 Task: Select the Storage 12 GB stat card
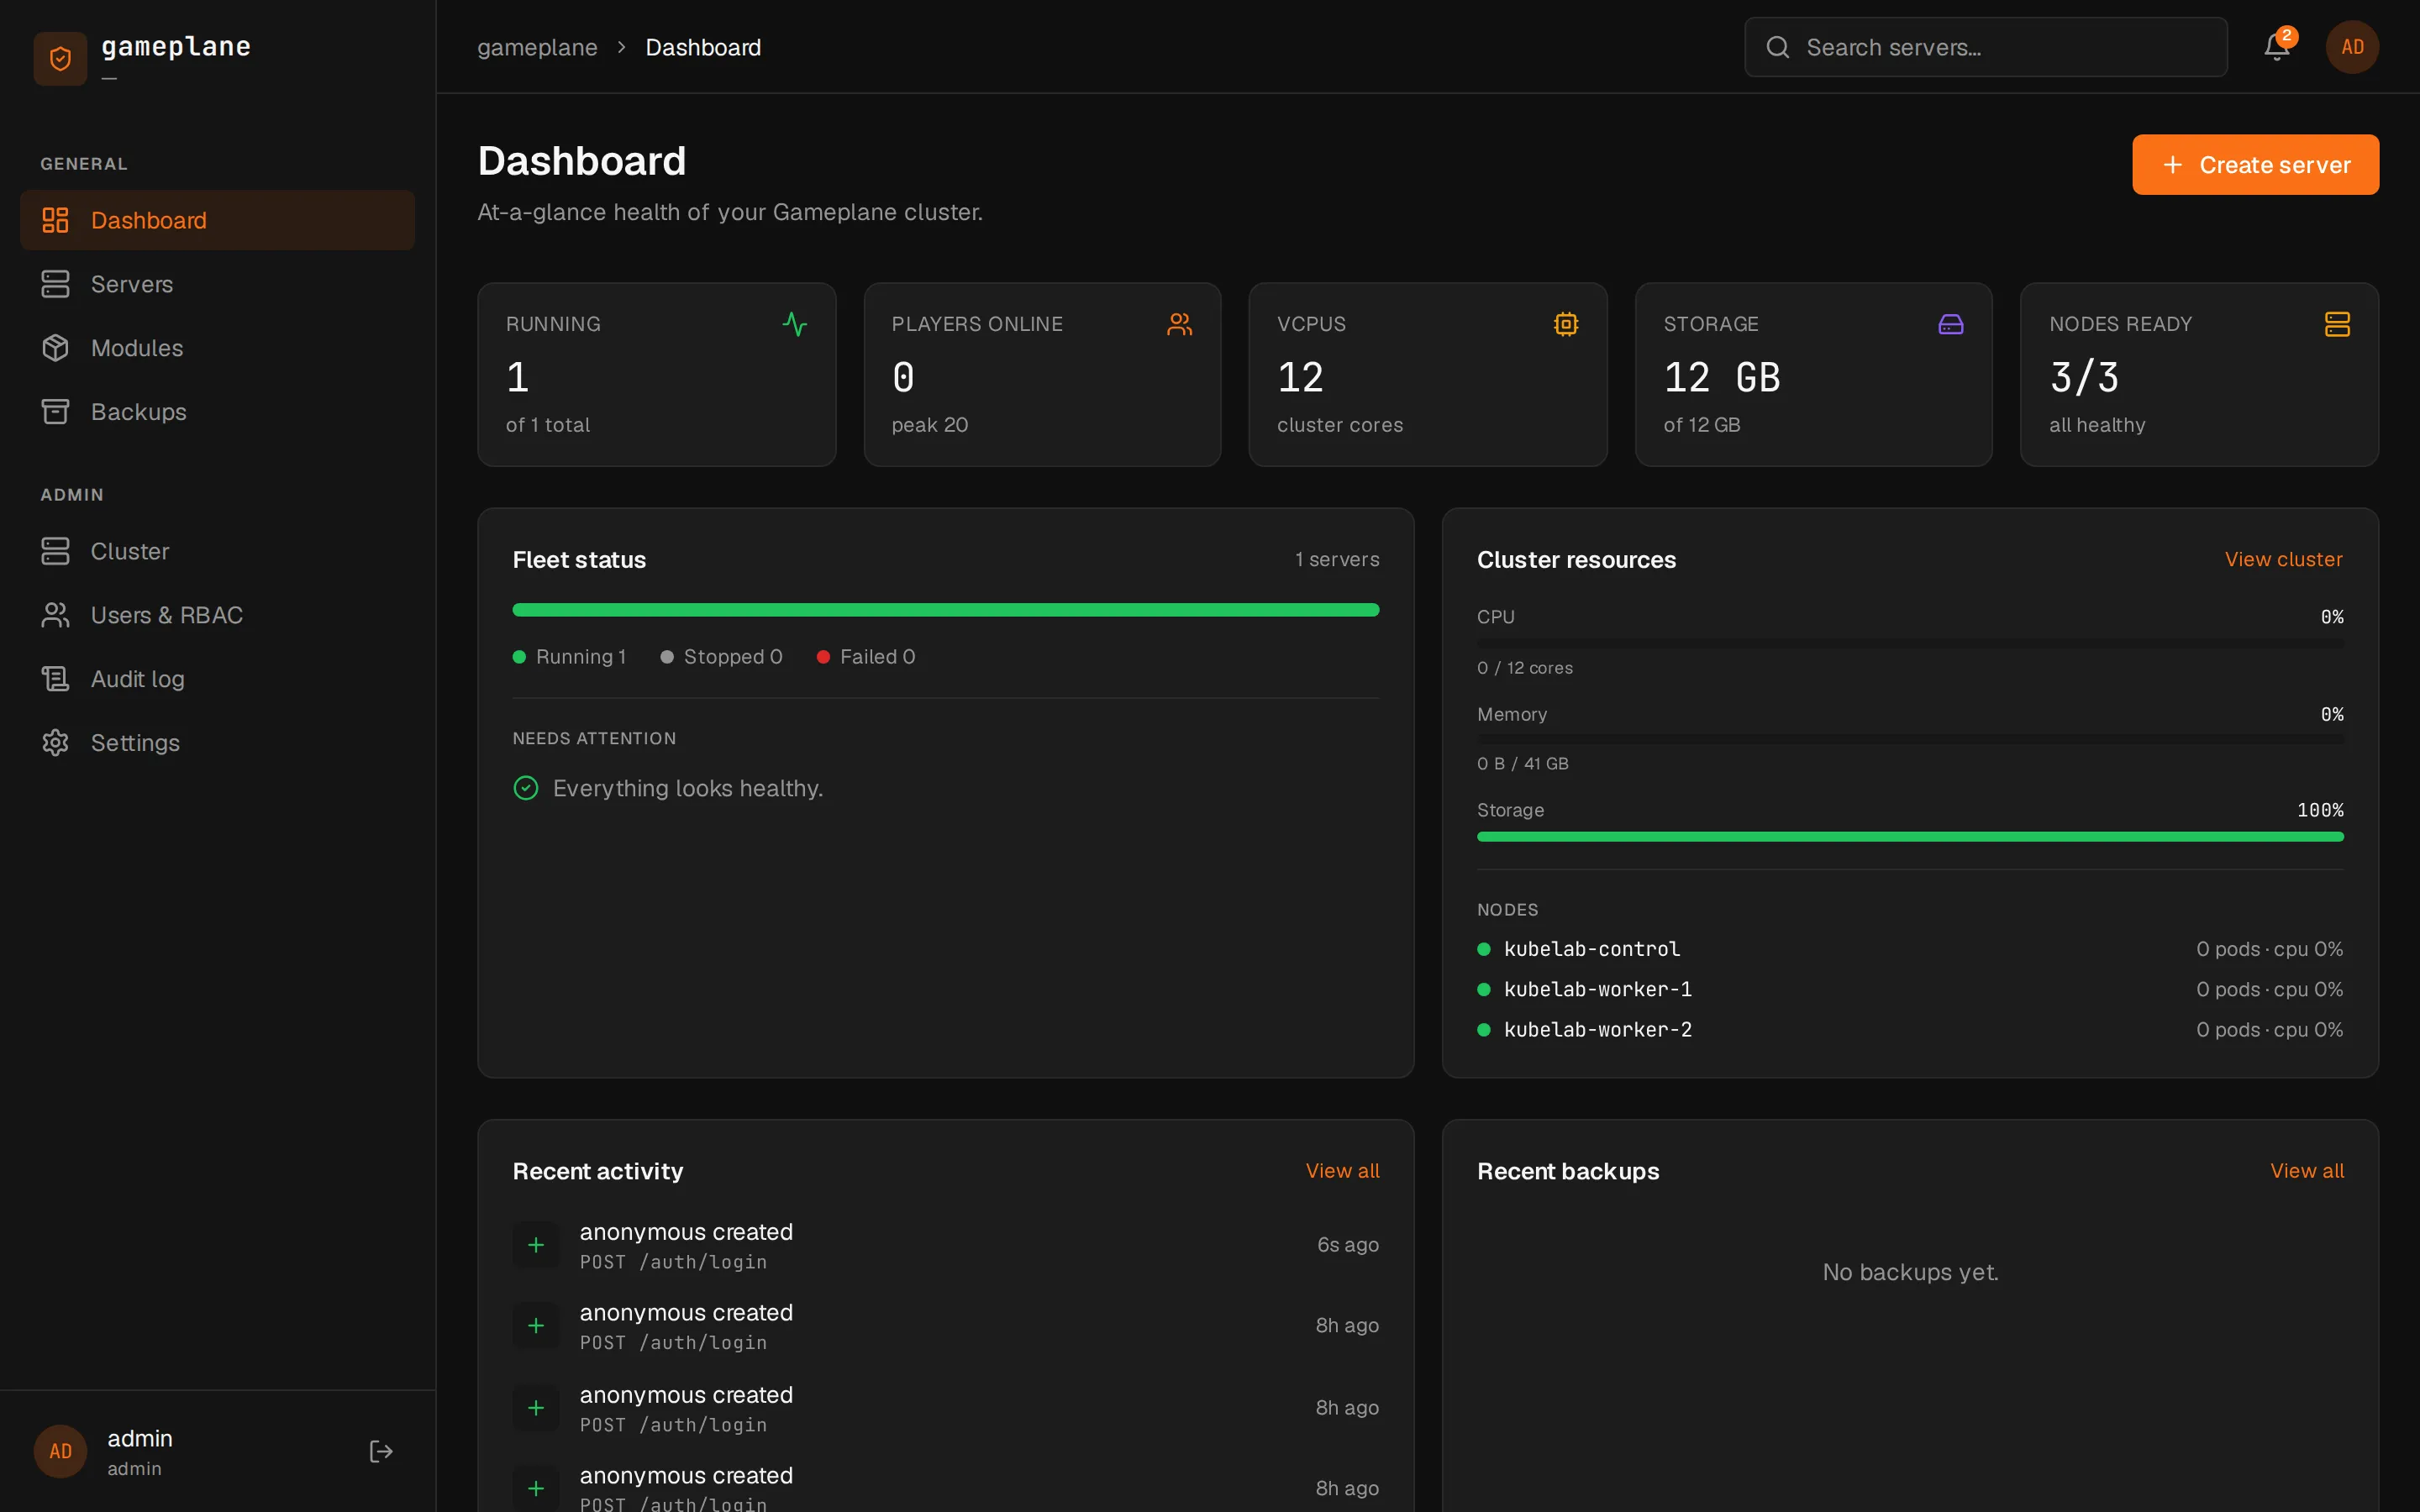(x=1813, y=374)
